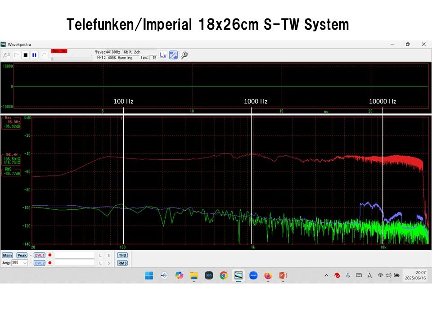Viewport: 432px width, 324px height.
Task: Click the S button in the OVL2 row
Action: tap(108, 263)
